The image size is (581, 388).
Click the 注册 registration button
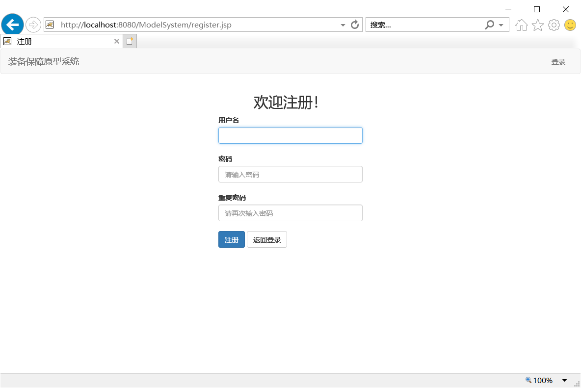tap(231, 239)
